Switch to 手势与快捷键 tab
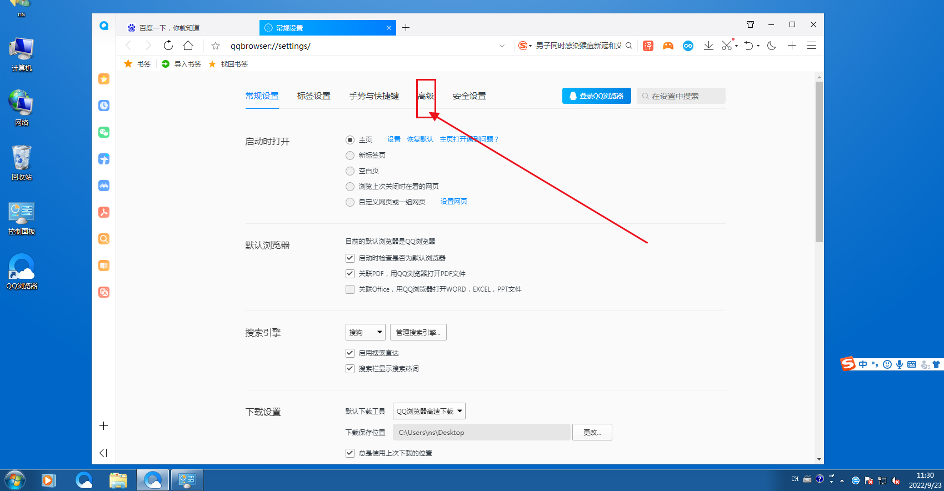 pos(374,96)
